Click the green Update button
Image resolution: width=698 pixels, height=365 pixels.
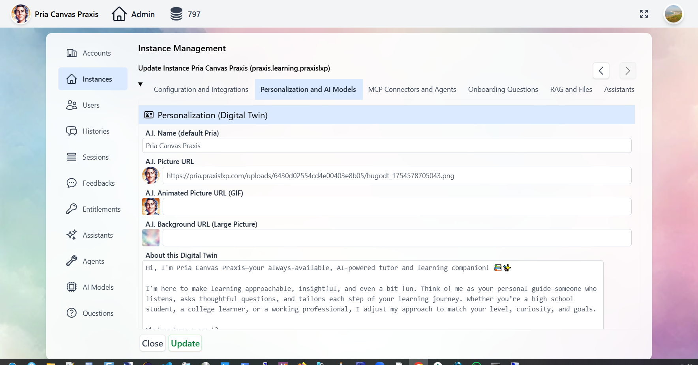point(185,343)
